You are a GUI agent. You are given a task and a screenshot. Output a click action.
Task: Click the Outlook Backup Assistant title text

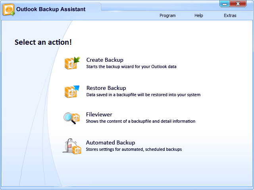point(51,9)
